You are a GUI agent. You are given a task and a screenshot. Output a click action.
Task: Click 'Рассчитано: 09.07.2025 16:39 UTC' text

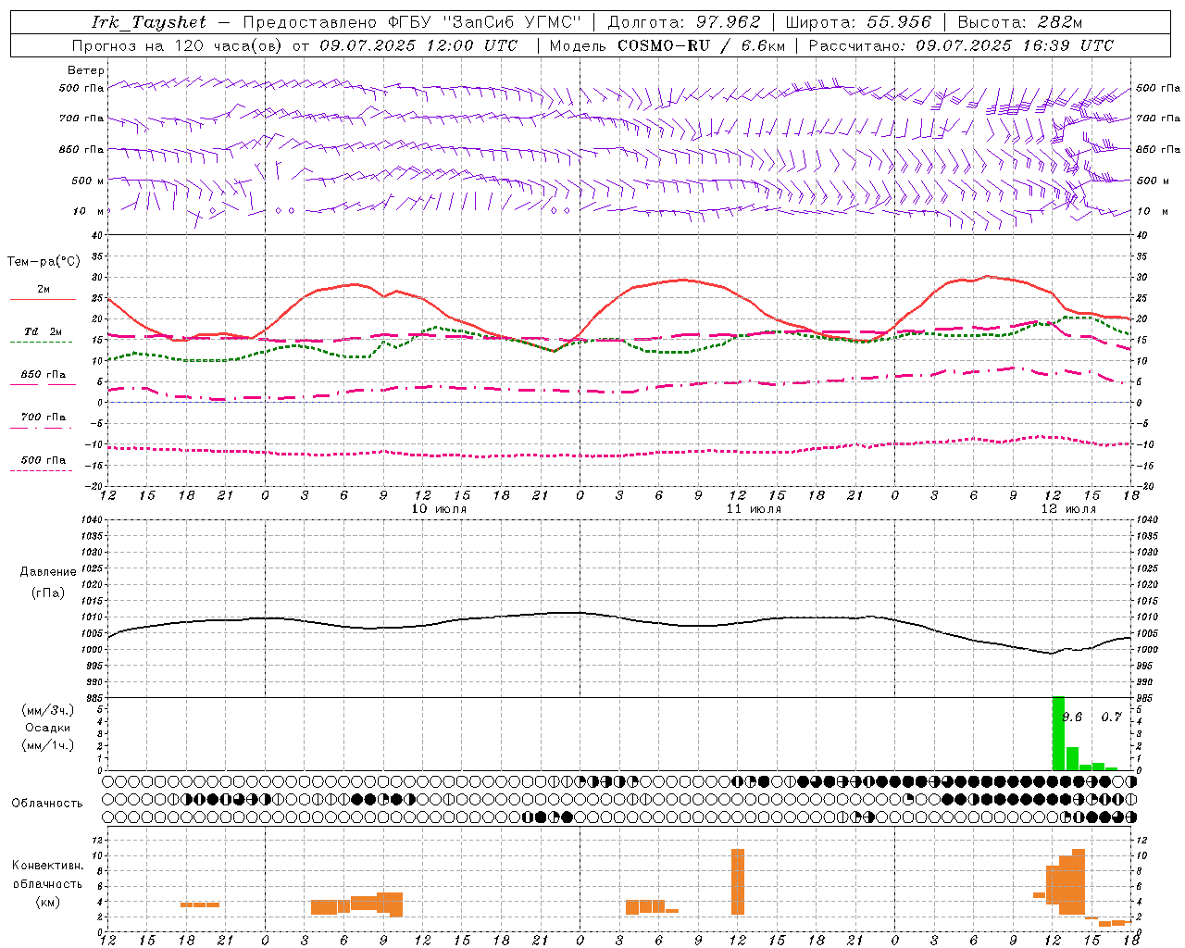[x=961, y=45]
